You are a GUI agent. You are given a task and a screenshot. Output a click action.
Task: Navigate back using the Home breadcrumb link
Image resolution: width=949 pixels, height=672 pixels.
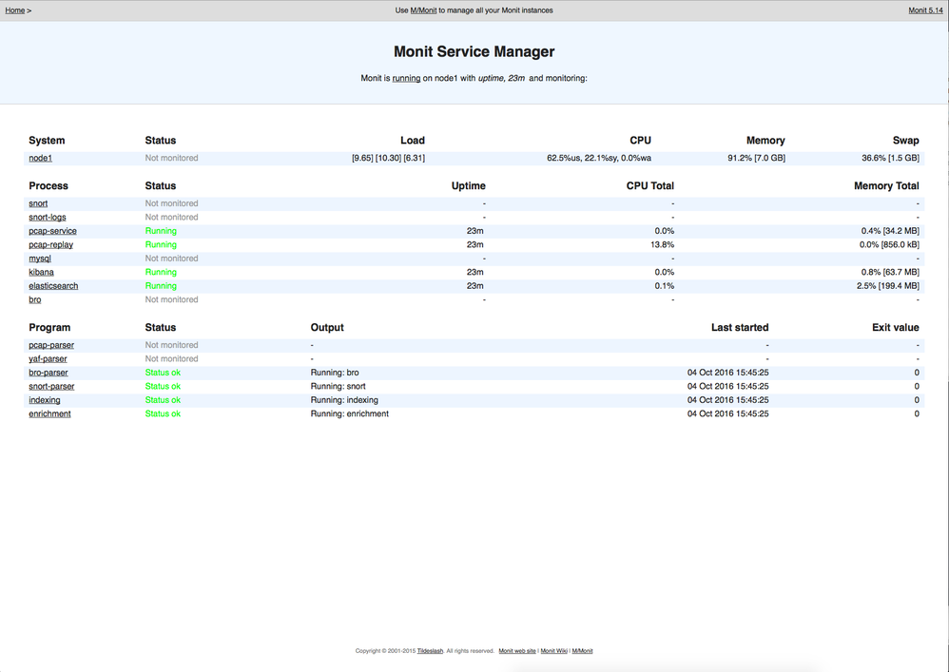[14, 10]
